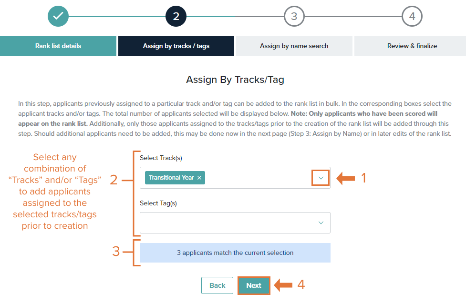Go to step 4 circle in stepper
The width and height of the screenshot is (466, 304).
click(x=412, y=16)
